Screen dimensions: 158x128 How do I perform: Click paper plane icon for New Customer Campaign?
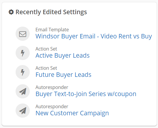(23, 111)
